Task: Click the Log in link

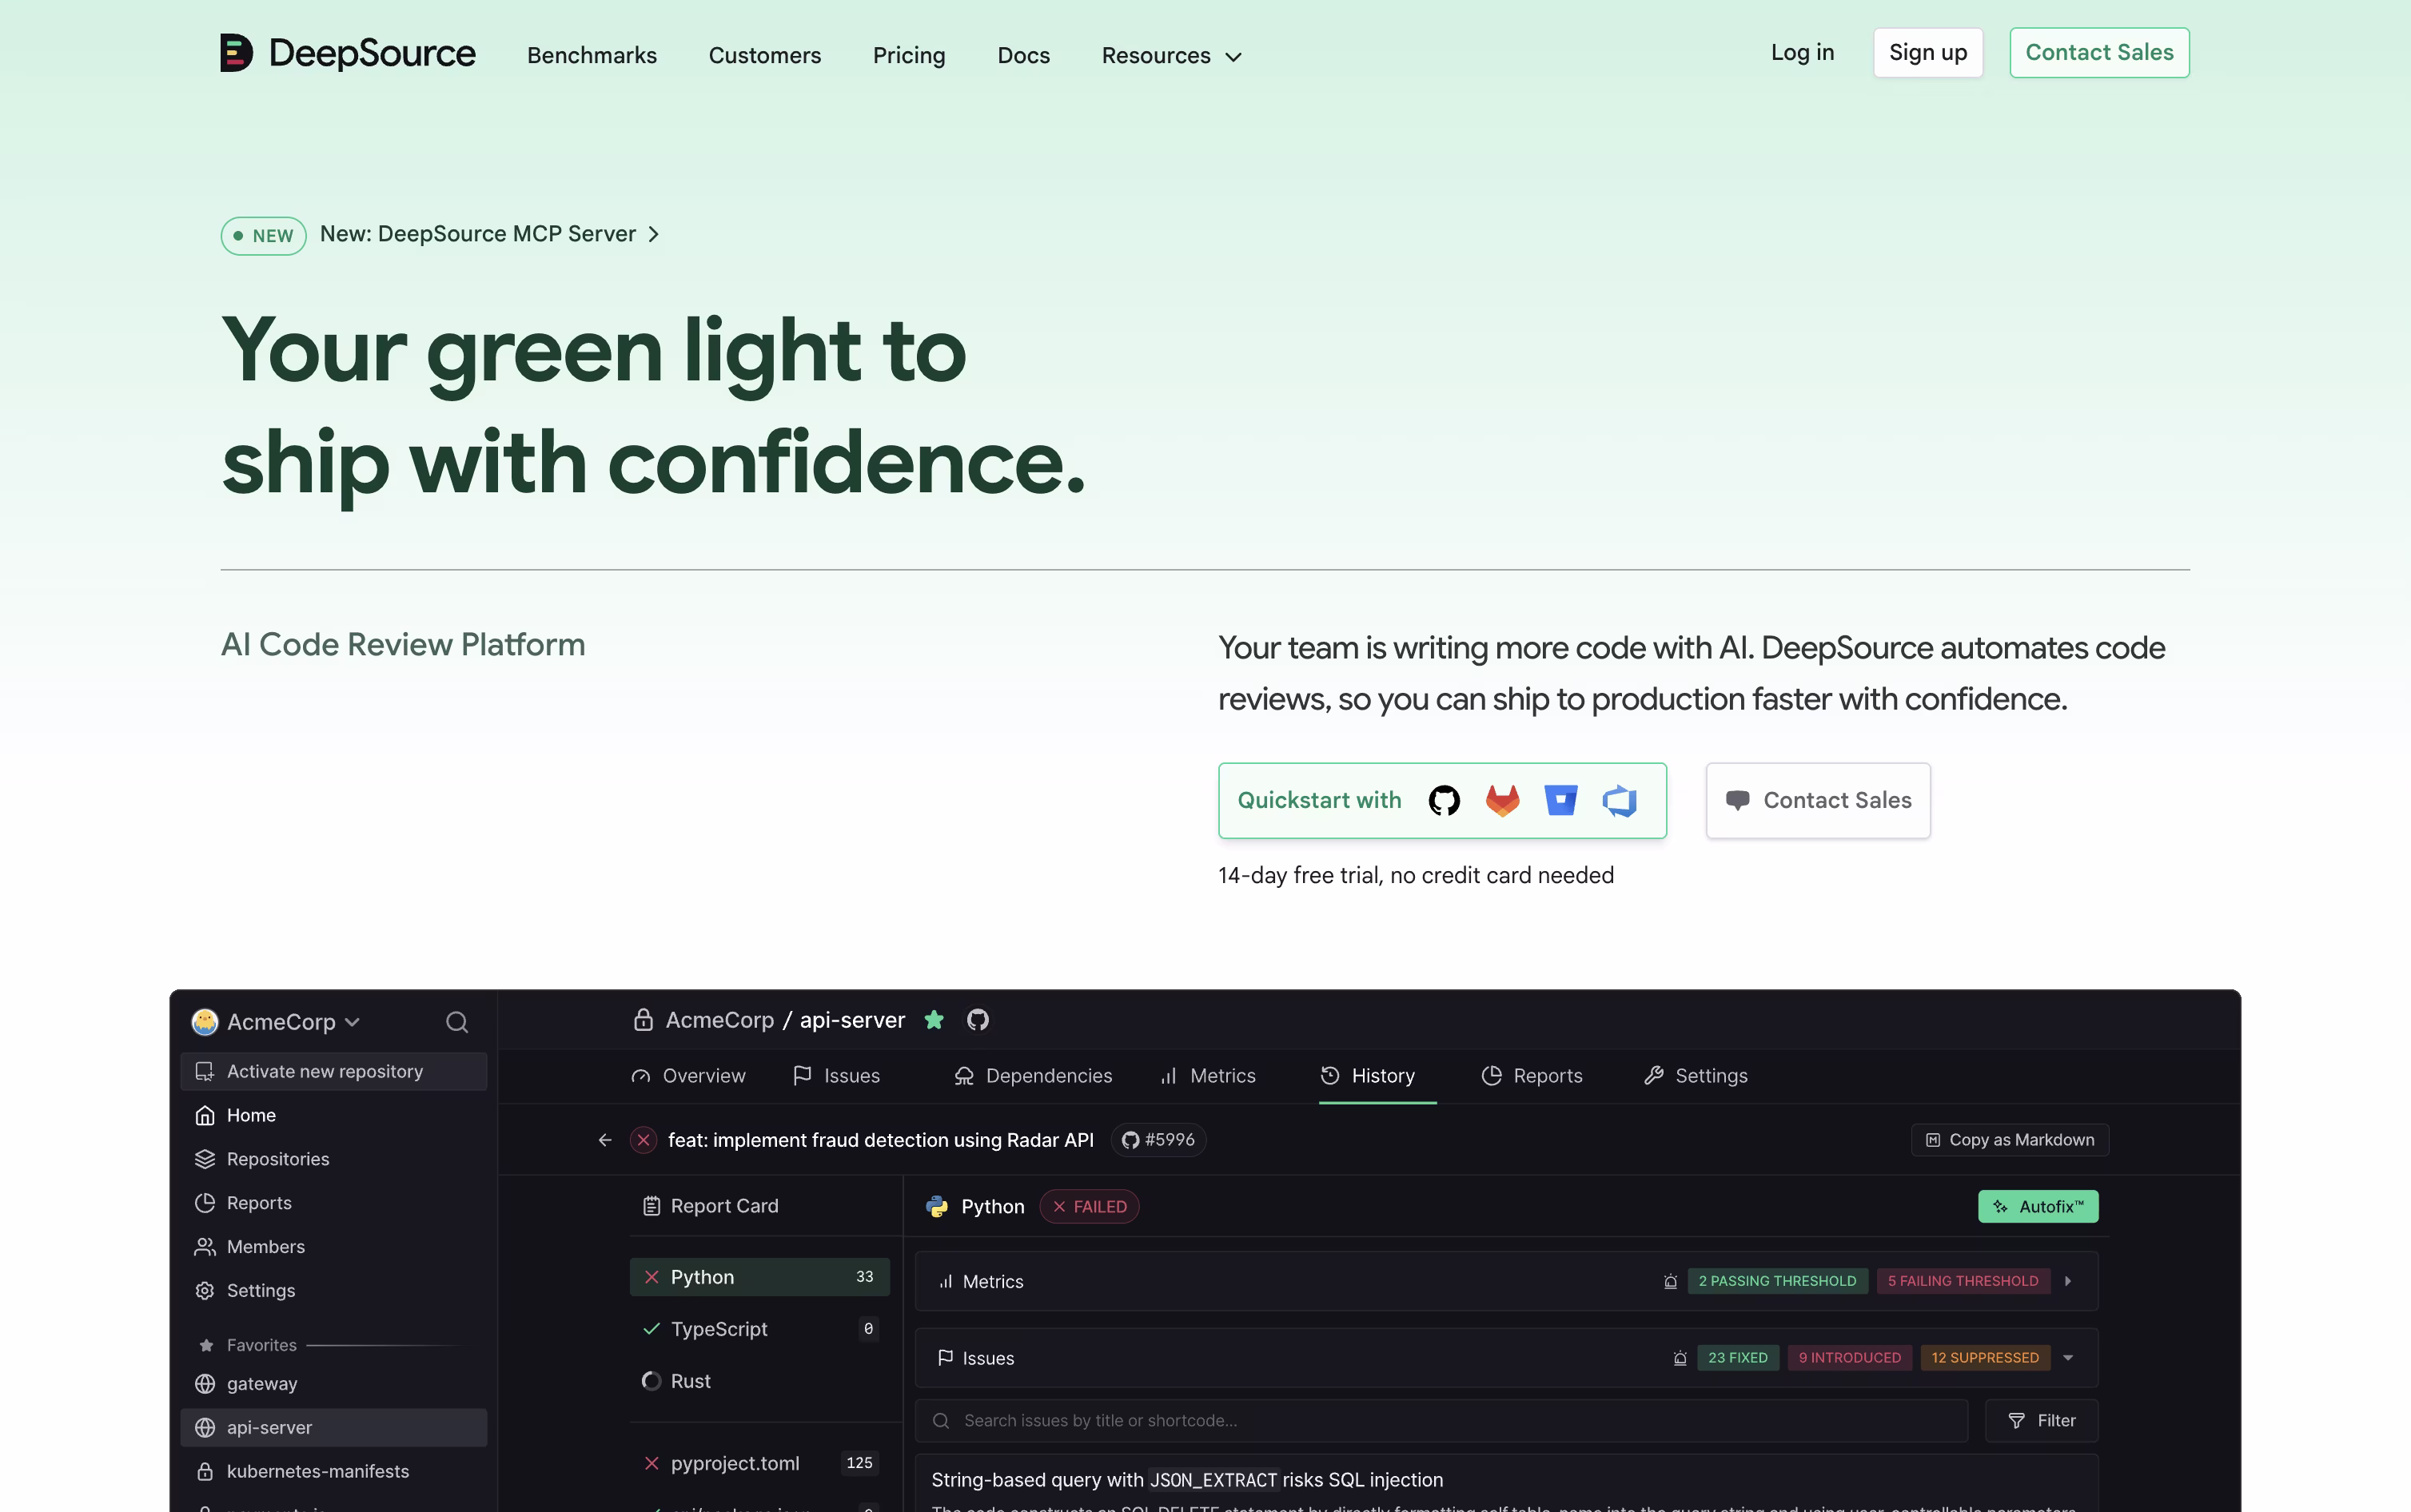Action: point(1802,53)
